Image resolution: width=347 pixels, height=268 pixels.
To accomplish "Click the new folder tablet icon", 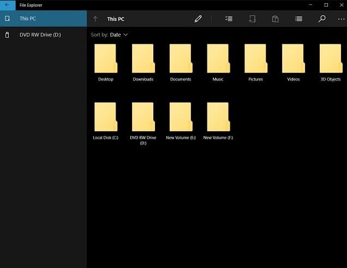I will point(252,19).
